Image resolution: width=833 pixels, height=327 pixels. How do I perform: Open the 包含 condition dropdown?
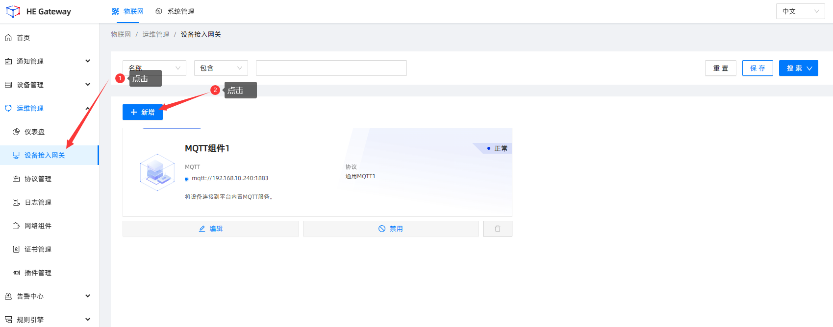tap(221, 68)
